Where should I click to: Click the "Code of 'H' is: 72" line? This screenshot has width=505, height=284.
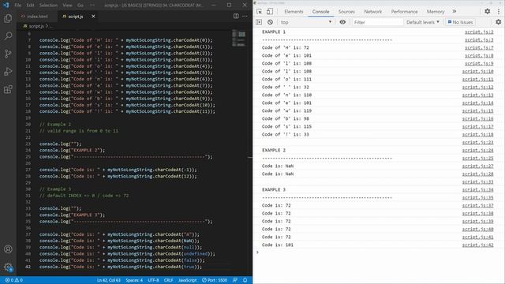tap(286, 47)
